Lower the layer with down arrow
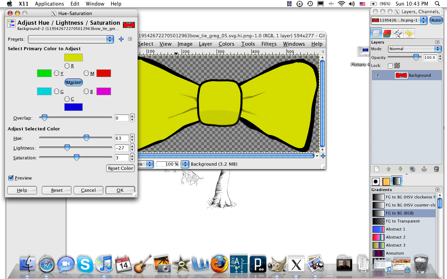Viewport: 447px width, 279px height. tap(400, 169)
